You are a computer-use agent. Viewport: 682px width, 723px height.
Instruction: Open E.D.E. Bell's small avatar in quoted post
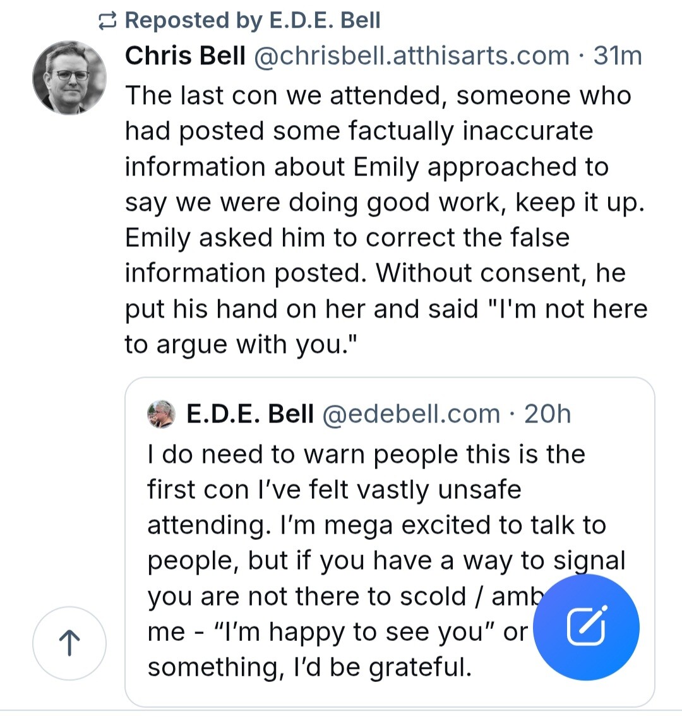pos(161,414)
